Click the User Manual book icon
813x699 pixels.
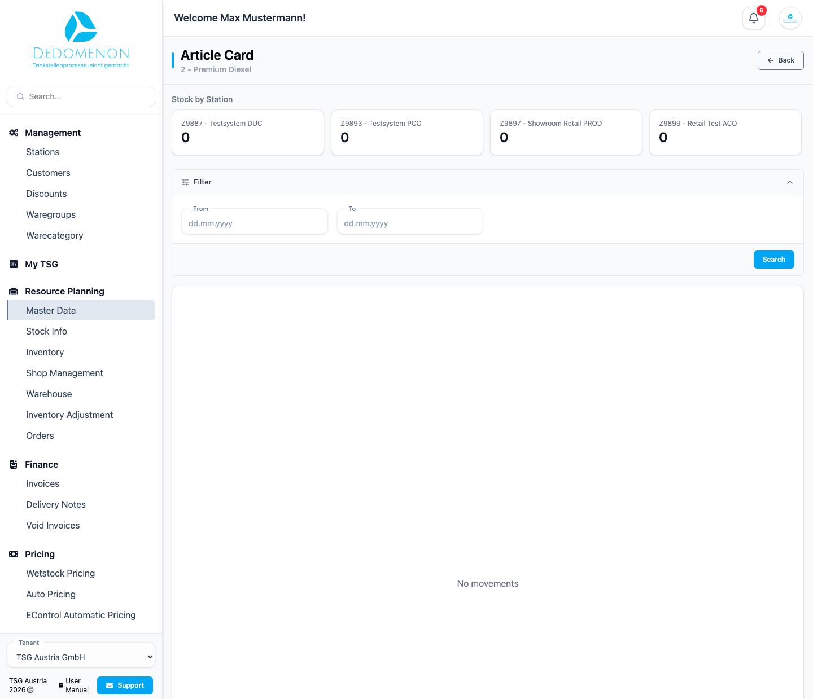(x=61, y=685)
